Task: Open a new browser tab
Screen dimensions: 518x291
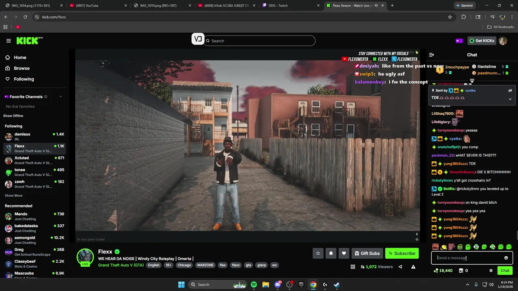Action: tap(392, 6)
